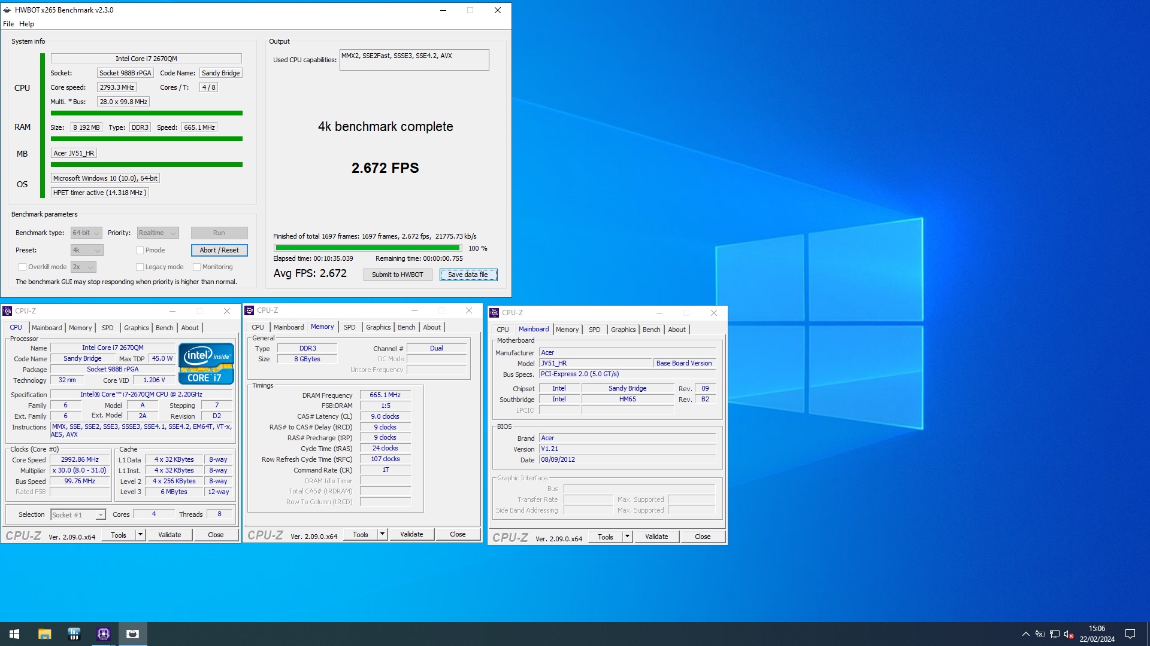
Task: Minimize the HWBOT x265 Benchmark window
Action: click(443, 10)
